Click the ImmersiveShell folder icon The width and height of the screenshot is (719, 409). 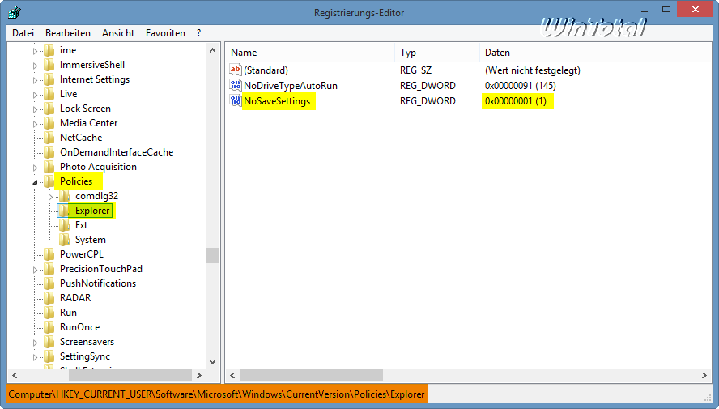49,65
